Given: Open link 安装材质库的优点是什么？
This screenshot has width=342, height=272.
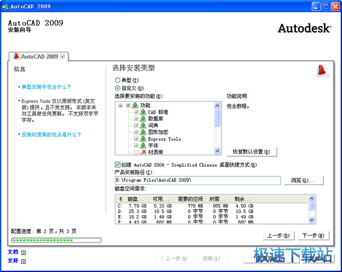Looking at the screenshot, I should click(51, 135).
